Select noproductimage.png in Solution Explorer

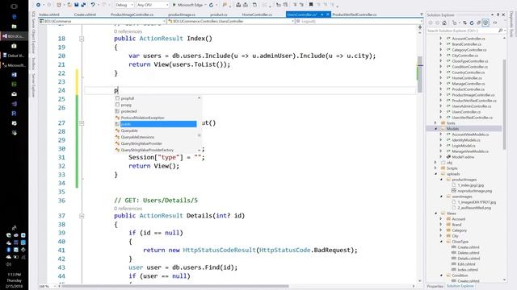pyautogui.click(x=474, y=191)
